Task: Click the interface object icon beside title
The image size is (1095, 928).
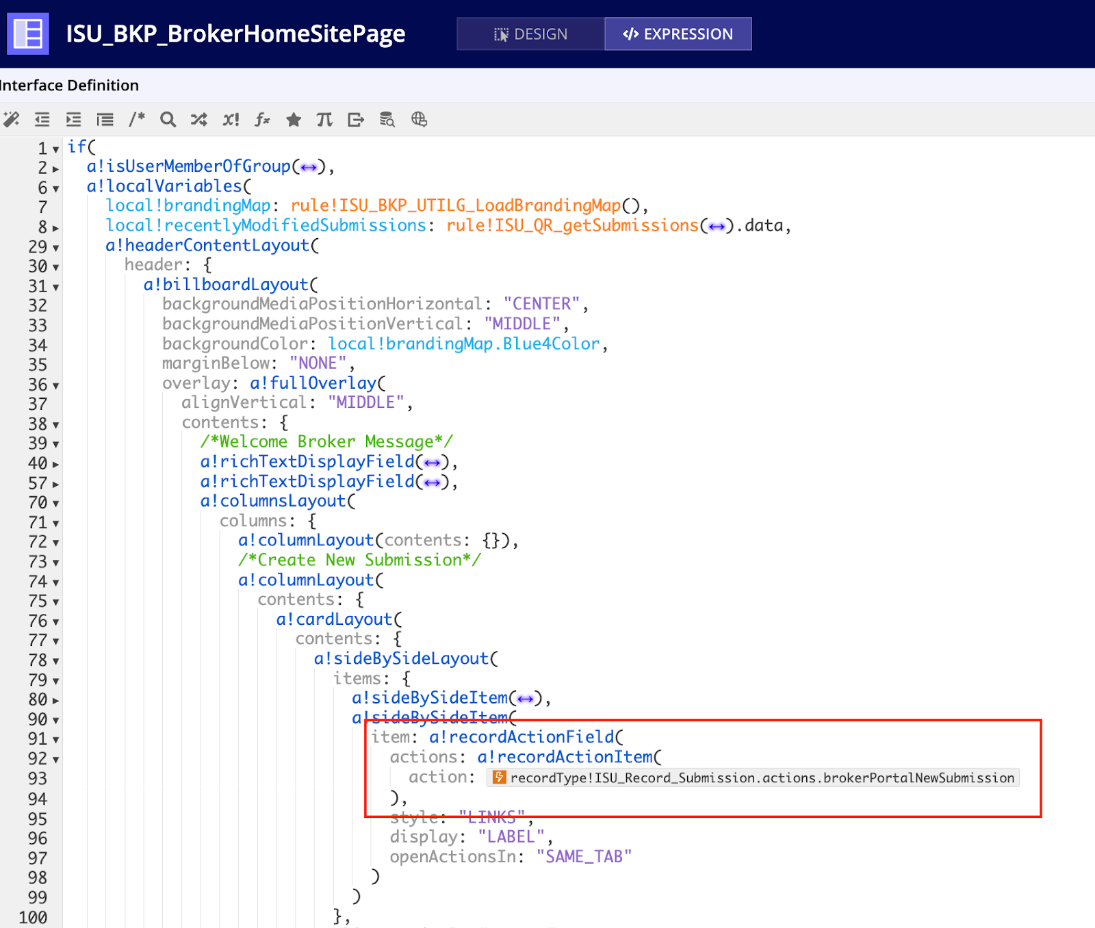Action: coord(28,34)
